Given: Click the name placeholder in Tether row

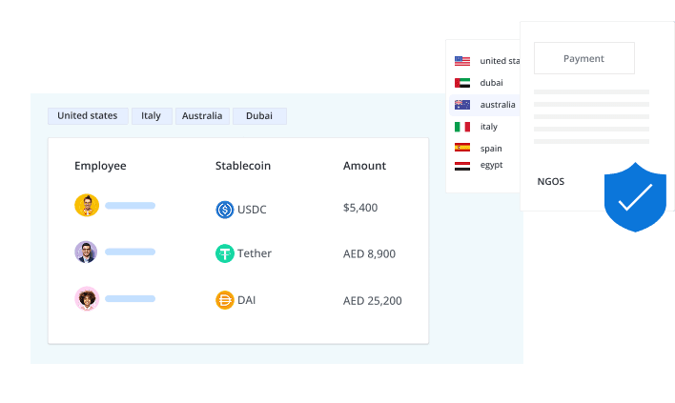Looking at the screenshot, I should coord(130,252).
